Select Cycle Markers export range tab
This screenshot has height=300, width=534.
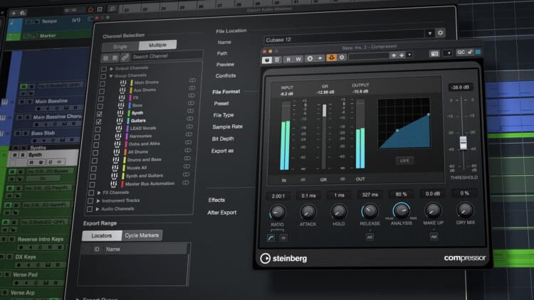142,235
